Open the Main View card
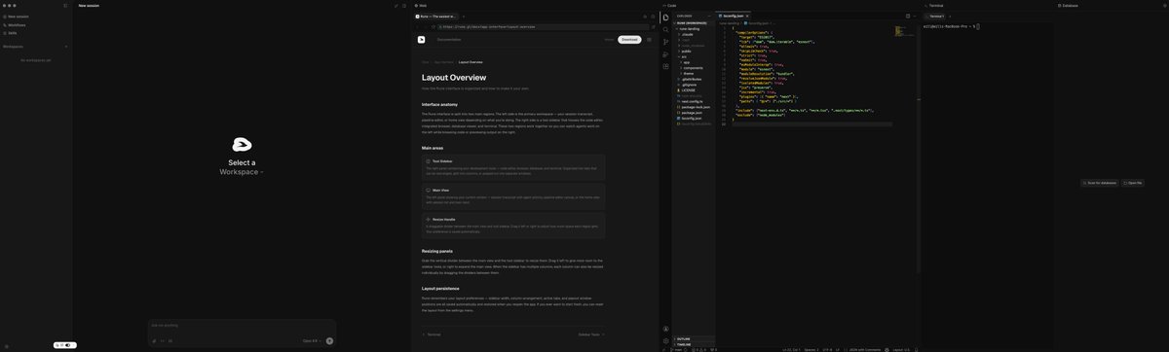This screenshot has width=1169, height=352. click(x=512, y=196)
